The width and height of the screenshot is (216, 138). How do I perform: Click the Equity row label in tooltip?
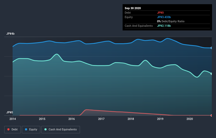tap(129, 17)
